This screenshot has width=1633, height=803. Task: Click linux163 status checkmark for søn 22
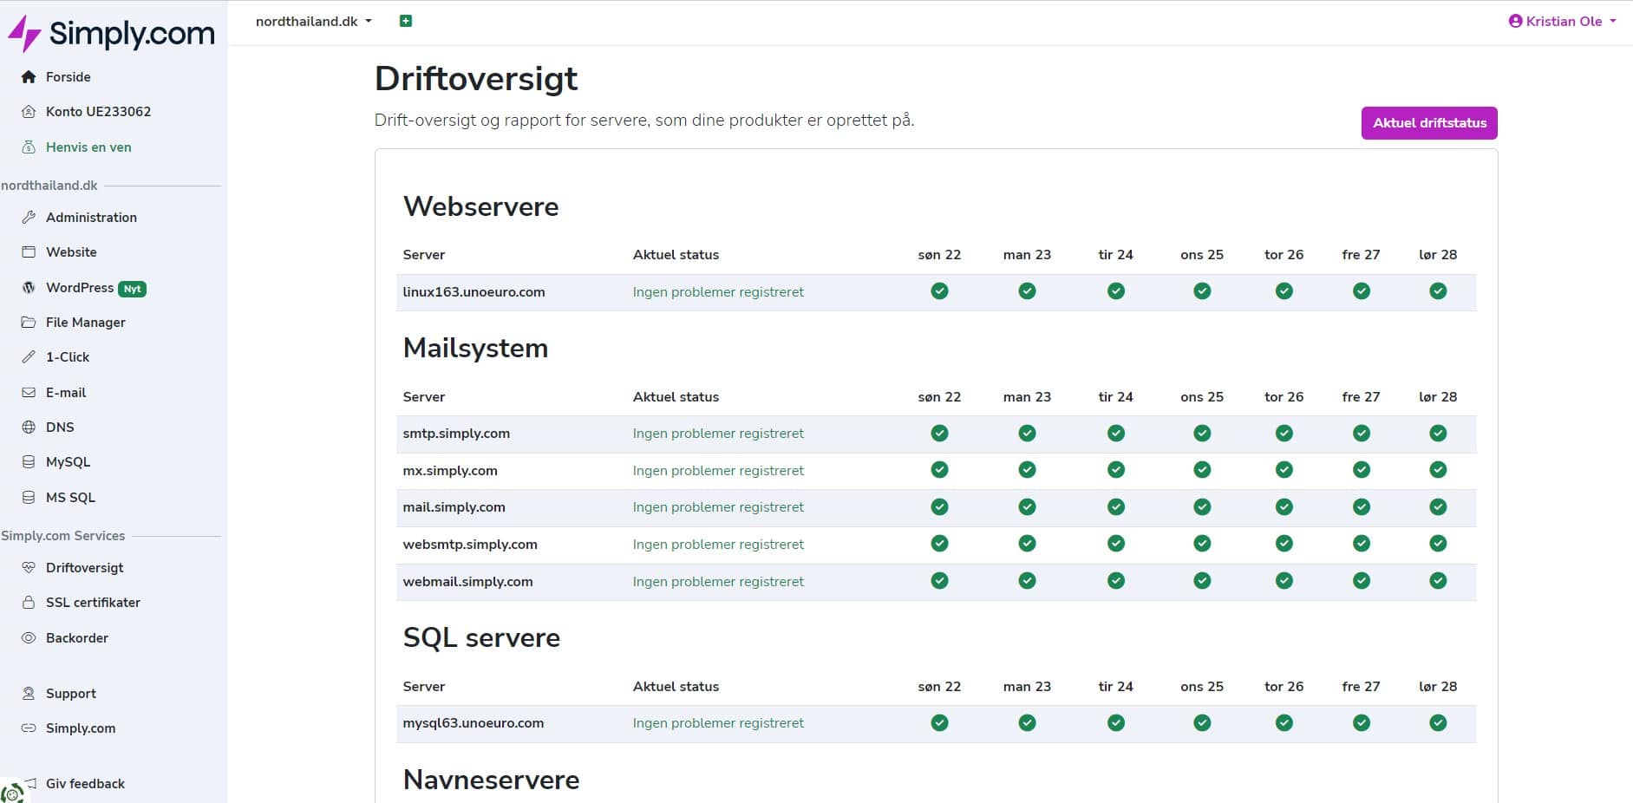(x=939, y=291)
